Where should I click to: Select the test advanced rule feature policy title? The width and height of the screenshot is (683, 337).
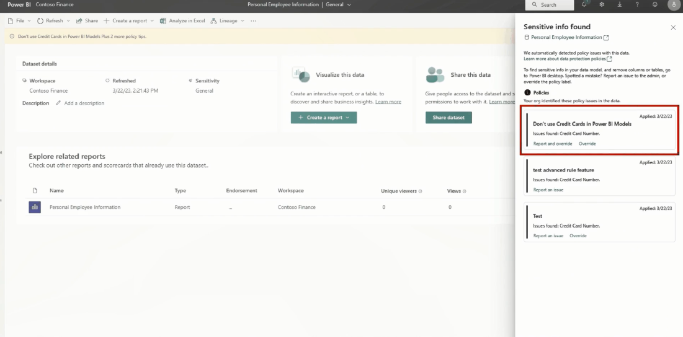563,170
